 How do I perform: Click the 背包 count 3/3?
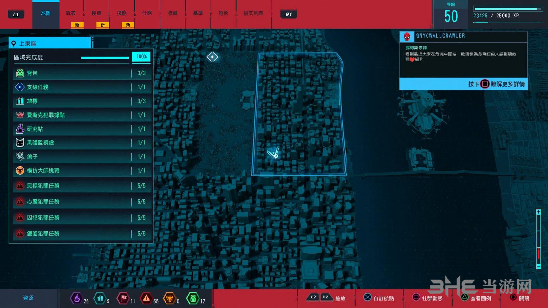coord(141,73)
